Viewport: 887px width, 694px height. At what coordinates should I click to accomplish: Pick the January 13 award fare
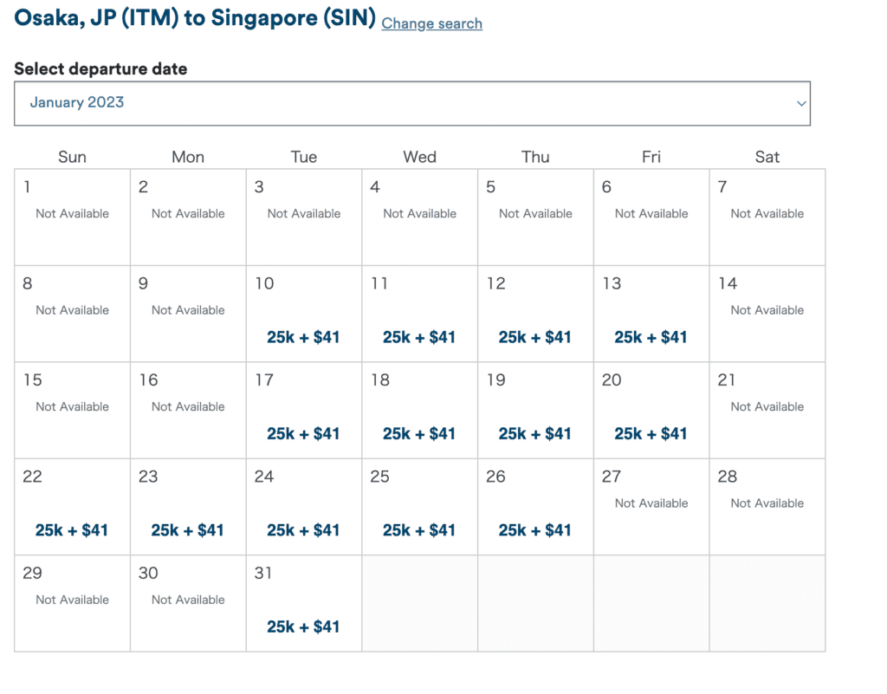(x=651, y=337)
